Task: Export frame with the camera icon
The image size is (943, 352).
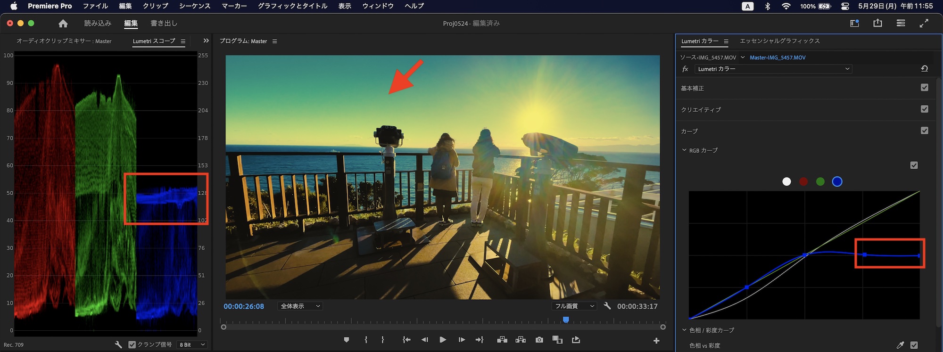Action: click(x=539, y=340)
